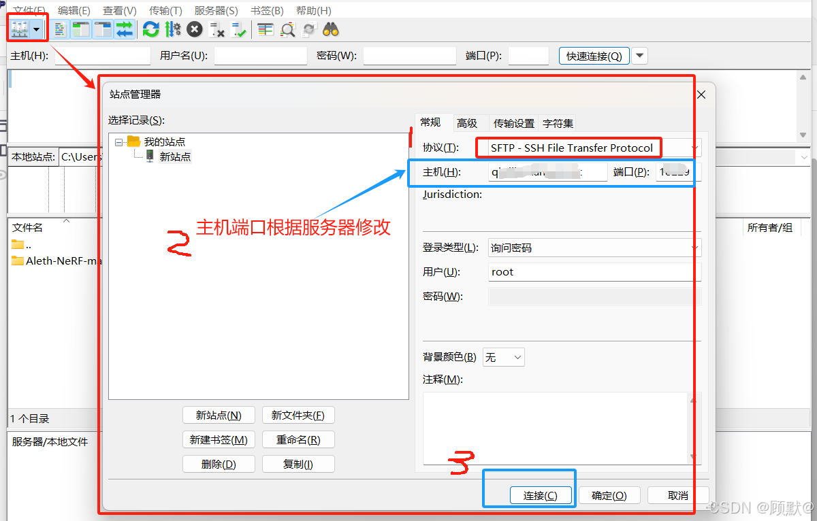817x521 pixels.
Task: Expand the Site Manager icon dropdown arrow
Action: click(x=36, y=29)
